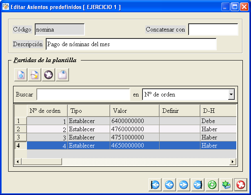Click the Valor column header

[135, 111]
